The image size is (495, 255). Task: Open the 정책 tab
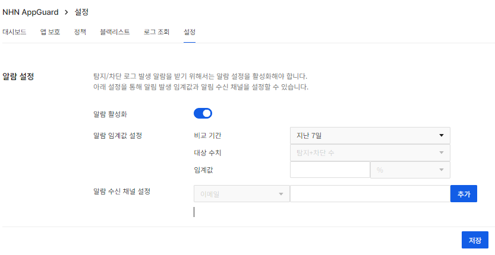tap(80, 32)
